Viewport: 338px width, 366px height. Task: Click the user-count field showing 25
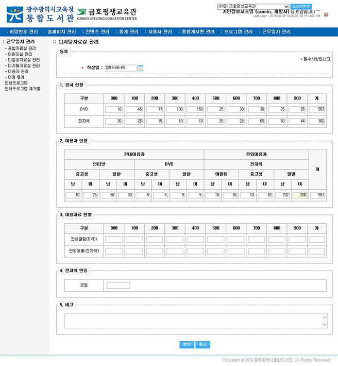tap(91, 195)
